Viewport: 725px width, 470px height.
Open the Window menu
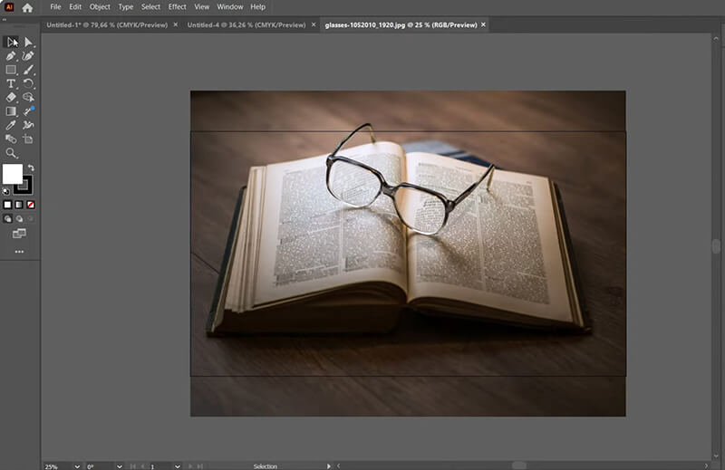[230, 7]
